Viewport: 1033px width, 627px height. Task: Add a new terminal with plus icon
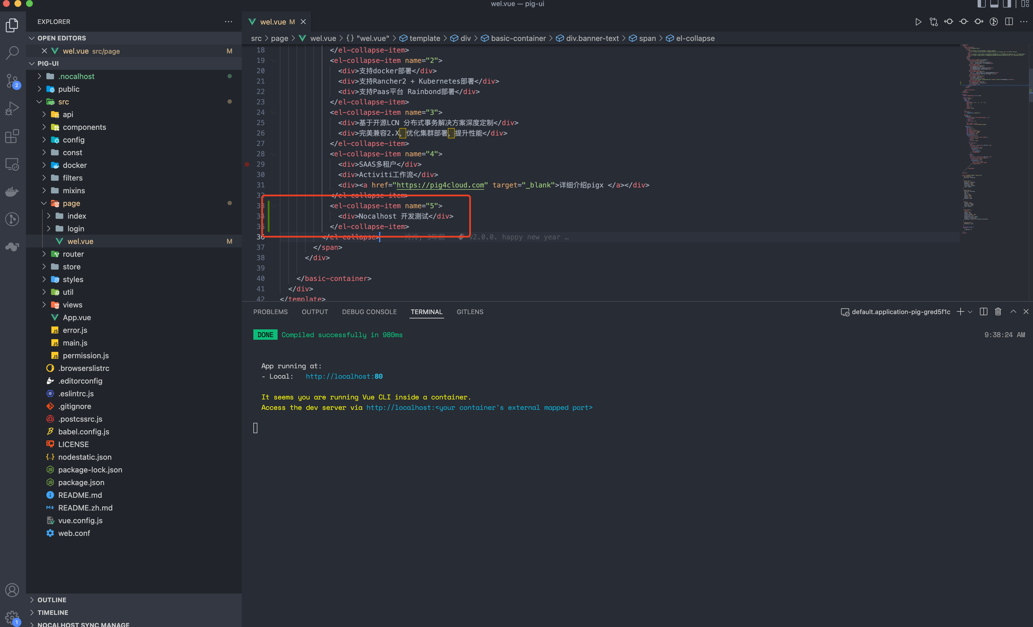tap(961, 311)
